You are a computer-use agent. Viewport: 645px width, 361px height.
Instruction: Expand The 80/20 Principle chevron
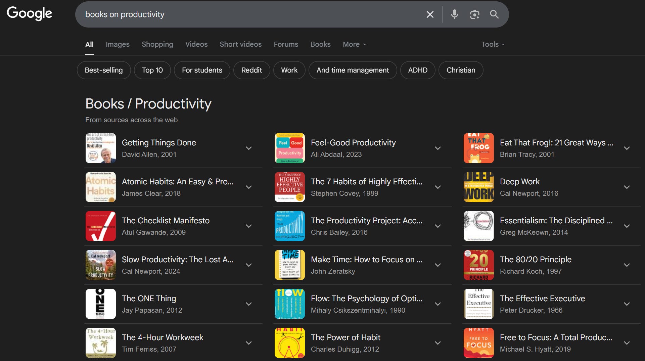click(x=627, y=265)
